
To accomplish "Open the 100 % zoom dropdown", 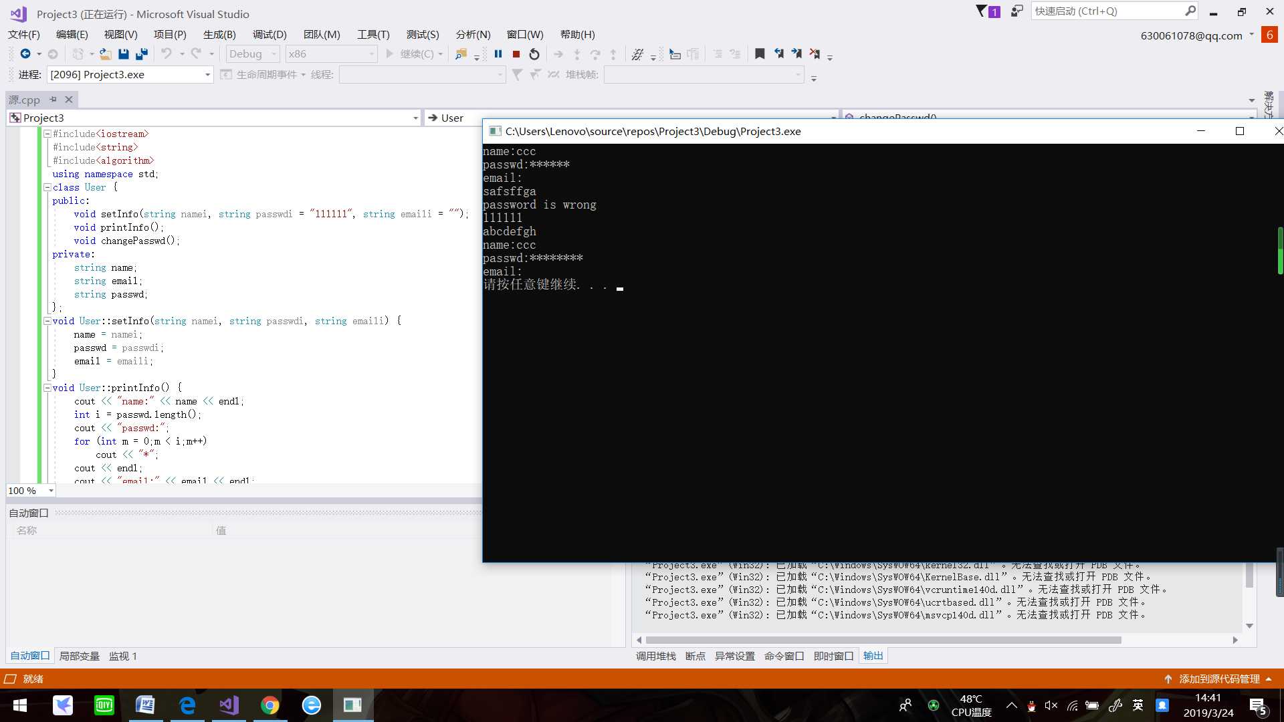I will pyautogui.click(x=31, y=491).
